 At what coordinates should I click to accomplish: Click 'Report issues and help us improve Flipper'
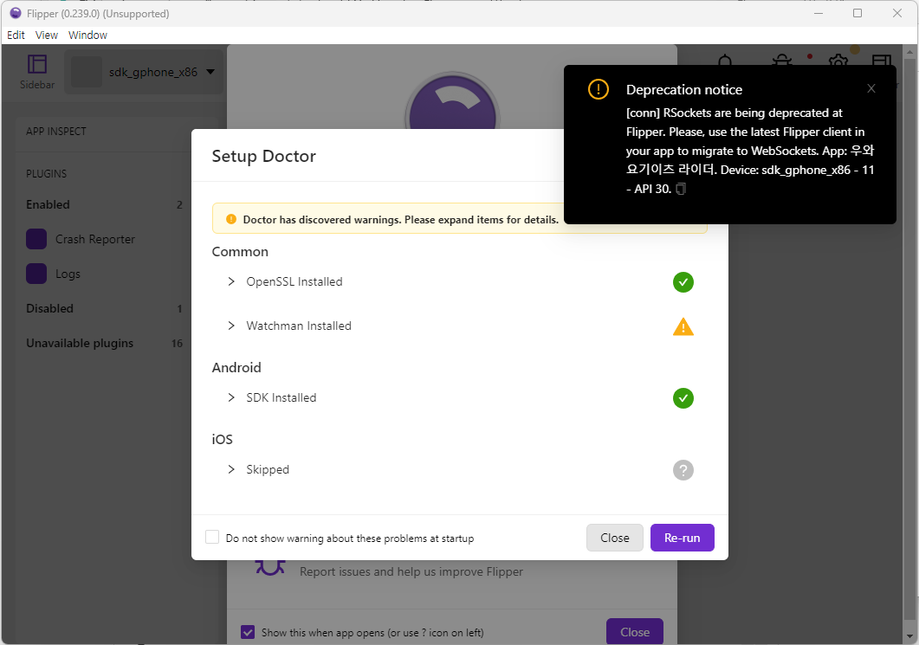pos(411,571)
